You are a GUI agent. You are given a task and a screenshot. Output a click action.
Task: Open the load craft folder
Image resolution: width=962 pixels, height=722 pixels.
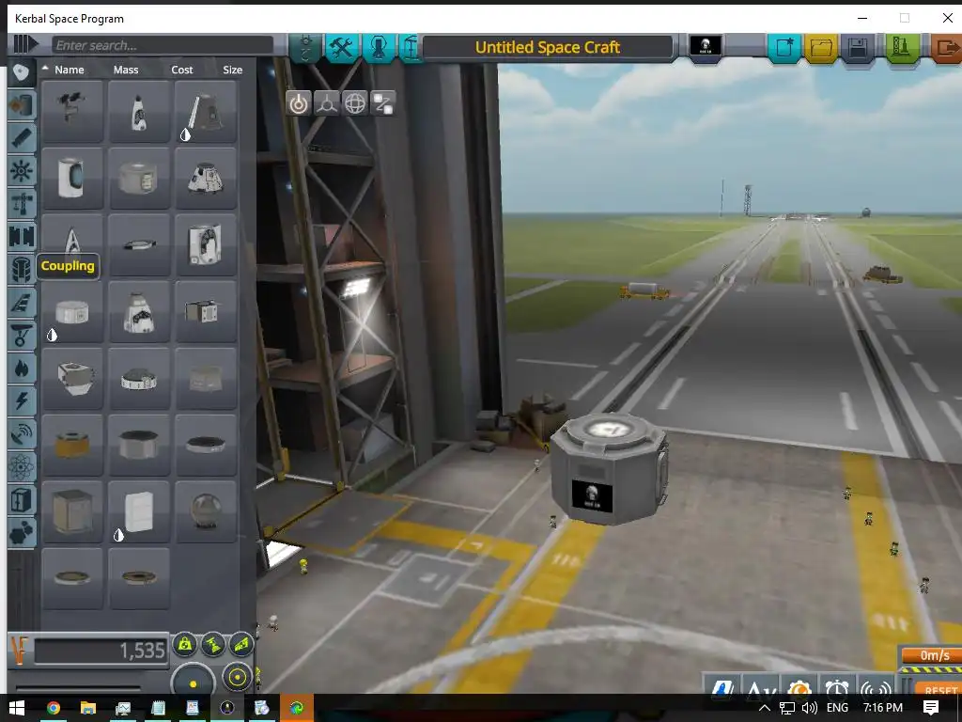click(x=821, y=47)
